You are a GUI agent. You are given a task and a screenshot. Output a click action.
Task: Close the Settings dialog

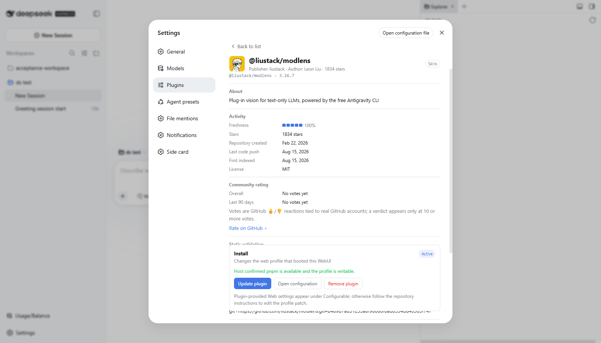pyautogui.click(x=441, y=33)
